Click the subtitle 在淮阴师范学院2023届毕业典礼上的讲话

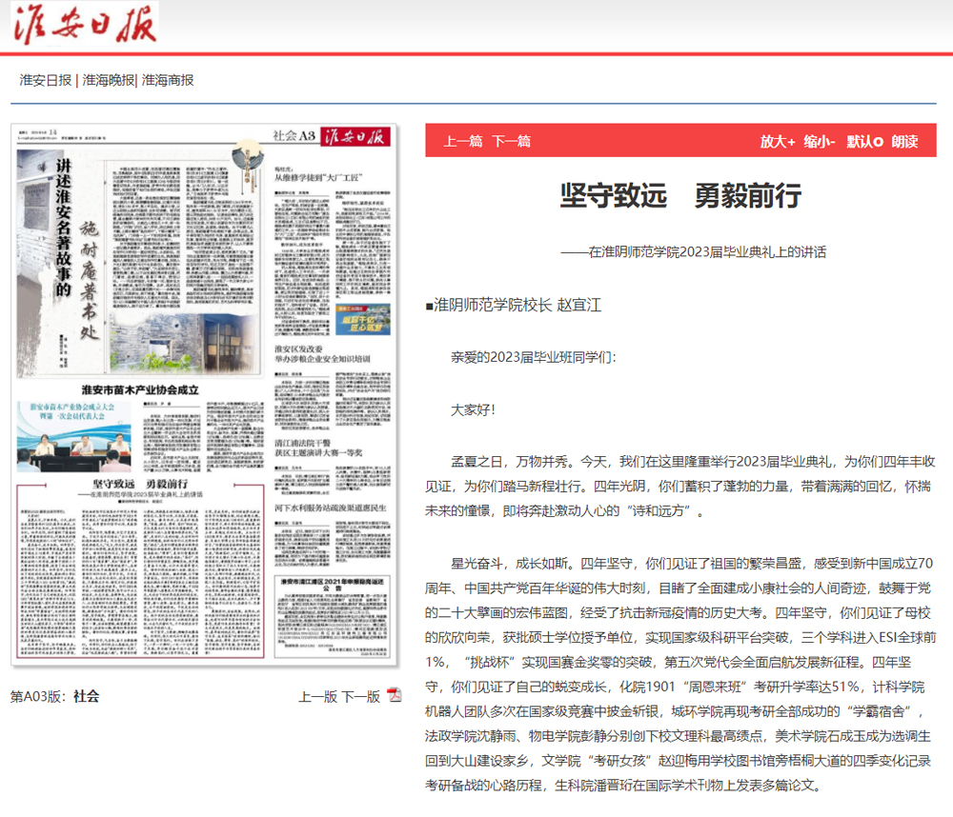[x=694, y=252]
